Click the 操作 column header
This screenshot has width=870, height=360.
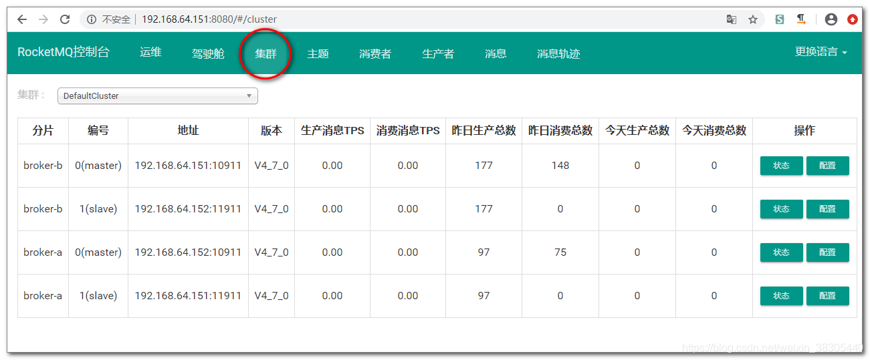click(804, 131)
